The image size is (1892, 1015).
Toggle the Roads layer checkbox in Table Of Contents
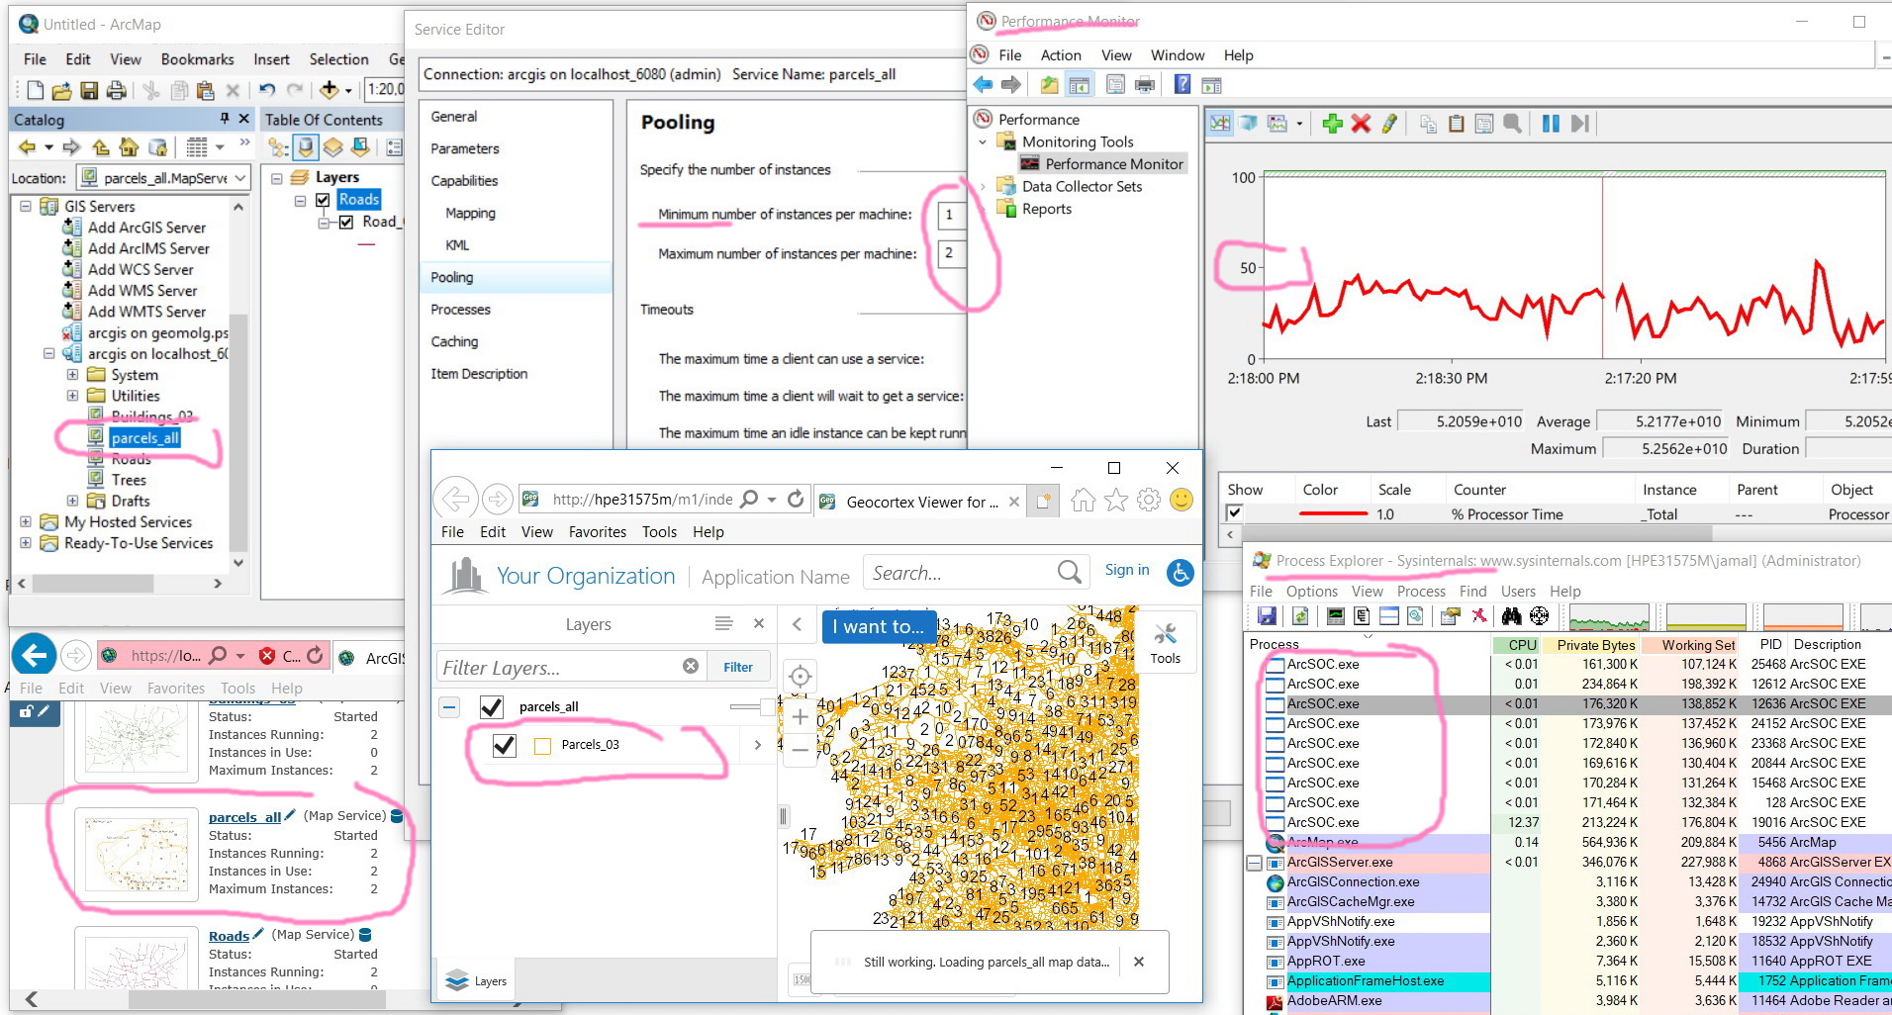click(x=323, y=200)
